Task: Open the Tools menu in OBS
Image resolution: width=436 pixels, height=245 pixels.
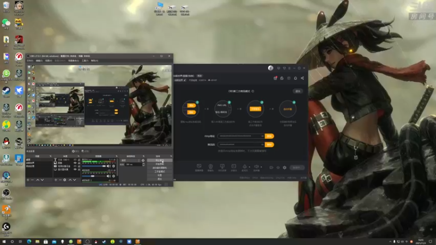Action: pos(85,60)
